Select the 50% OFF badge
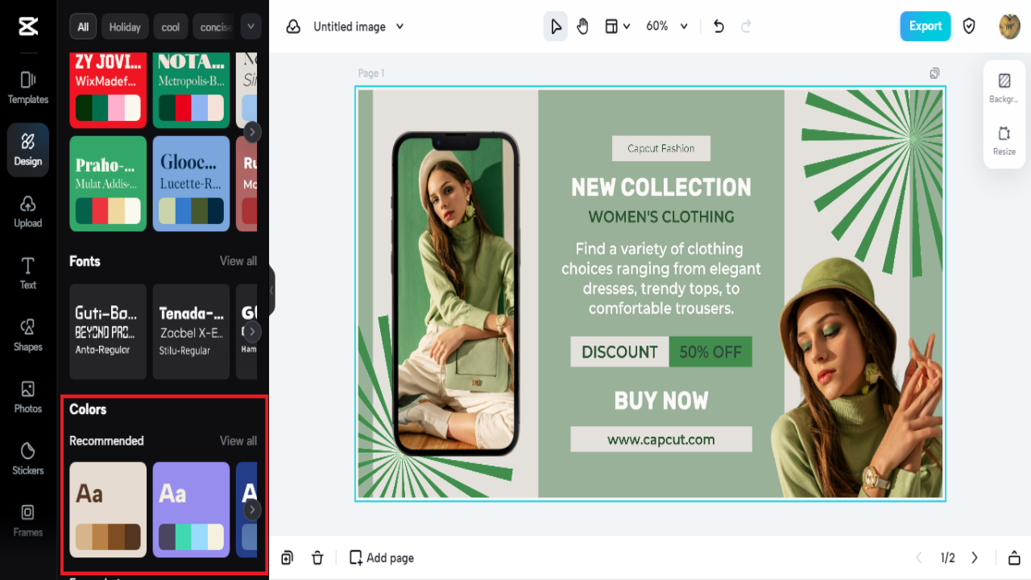Image resolution: width=1031 pixels, height=580 pixels. (710, 352)
